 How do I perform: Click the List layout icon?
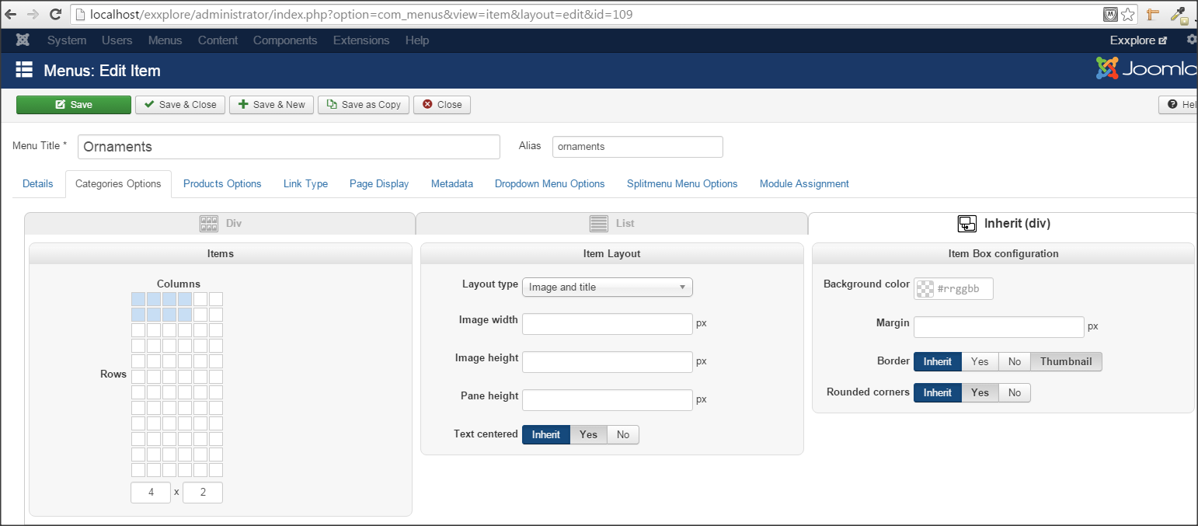click(x=598, y=224)
